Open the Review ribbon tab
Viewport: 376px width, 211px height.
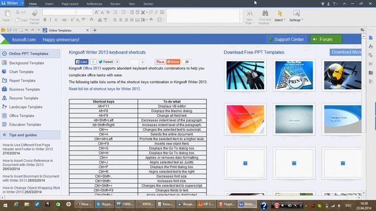pos(115,4)
